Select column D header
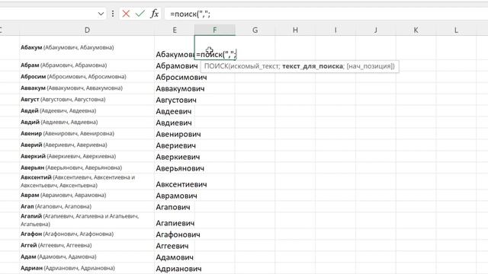Viewport: 488px width, 274px height. (x=87, y=30)
